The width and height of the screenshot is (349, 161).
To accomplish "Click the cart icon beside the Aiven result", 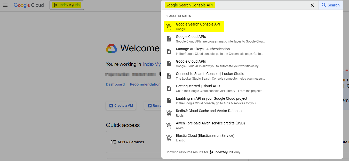I will [x=169, y=125].
